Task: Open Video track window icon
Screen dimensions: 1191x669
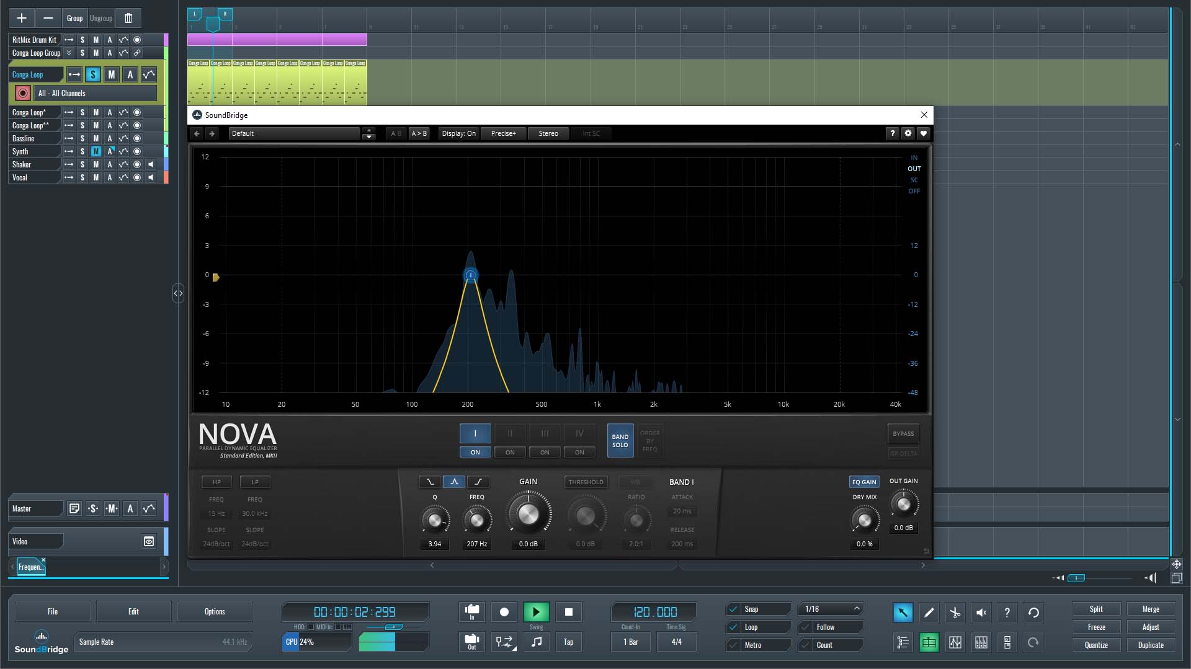Action: pyautogui.click(x=149, y=541)
